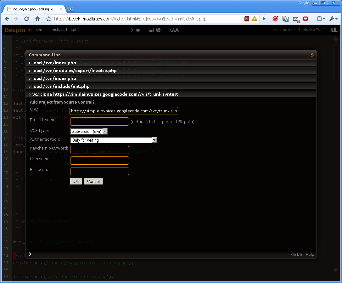342x283 pixels.
Task: Close the Command Line dialog
Action: point(312,54)
